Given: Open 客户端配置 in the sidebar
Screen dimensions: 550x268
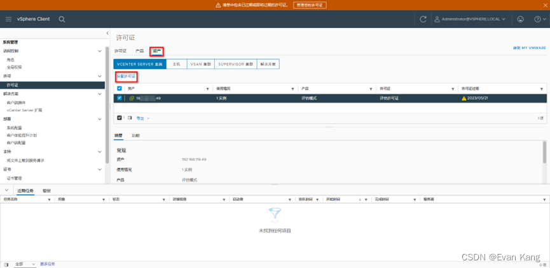Looking at the screenshot, I should (x=16, y=143).
